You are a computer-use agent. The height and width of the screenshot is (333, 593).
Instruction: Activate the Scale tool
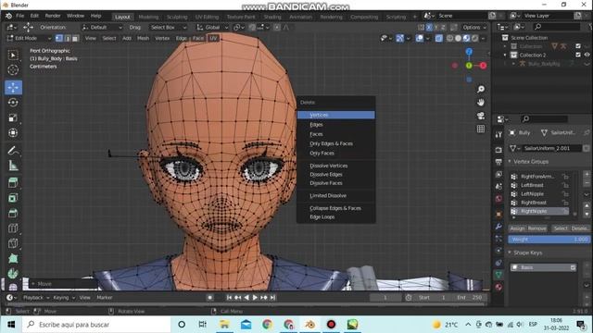point(13,117)
